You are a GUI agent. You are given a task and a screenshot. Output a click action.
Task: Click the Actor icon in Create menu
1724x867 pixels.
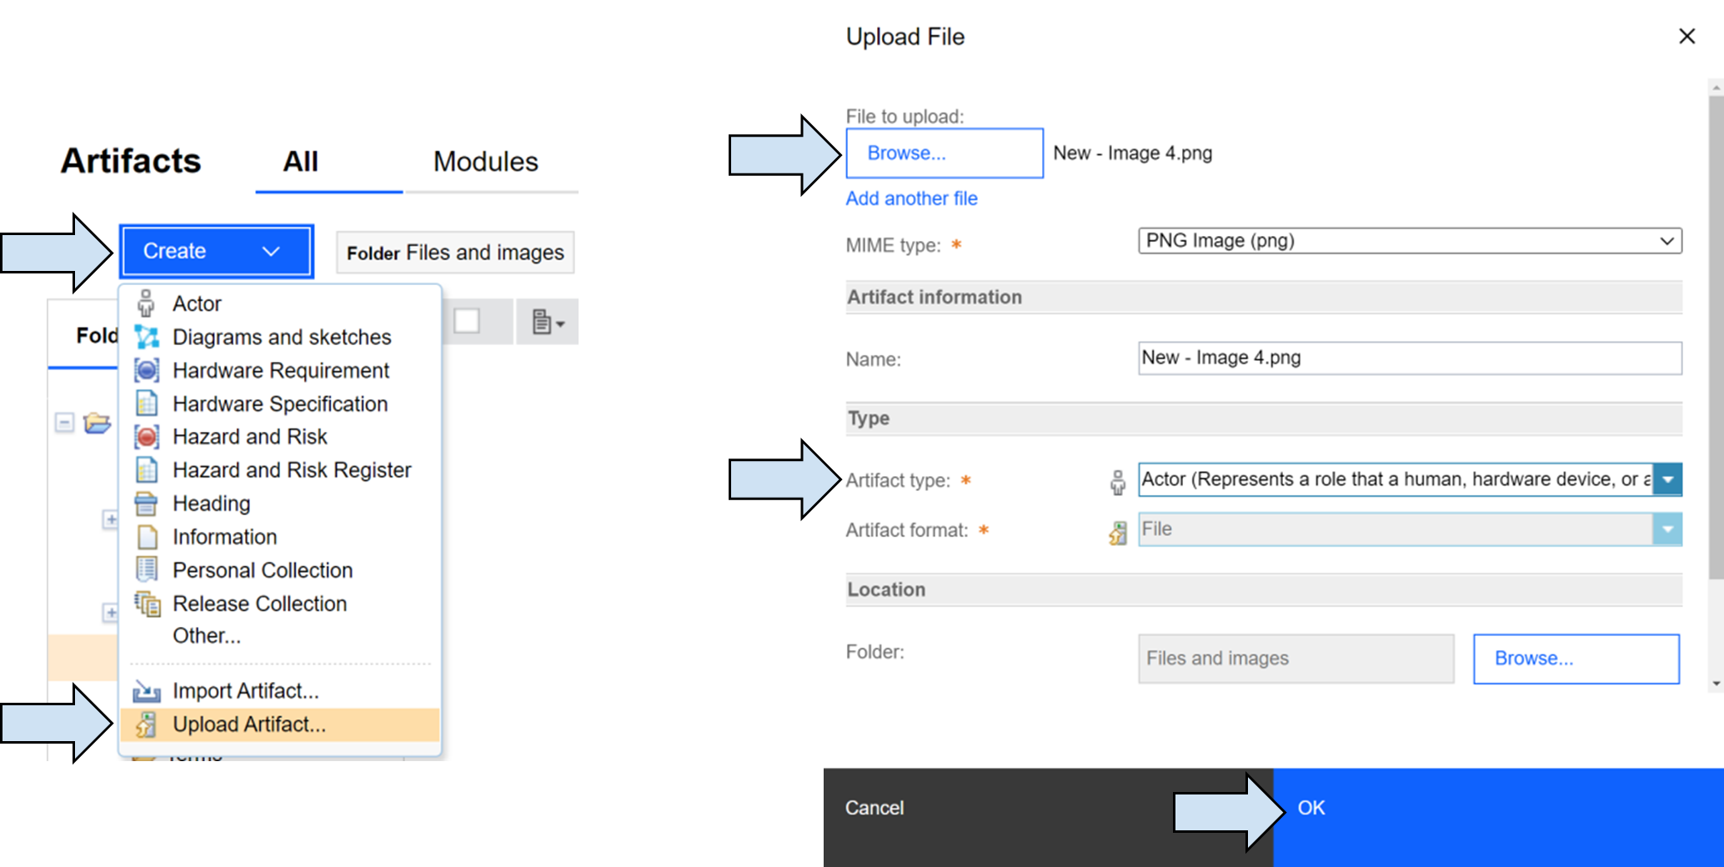(x=146, y=303)
